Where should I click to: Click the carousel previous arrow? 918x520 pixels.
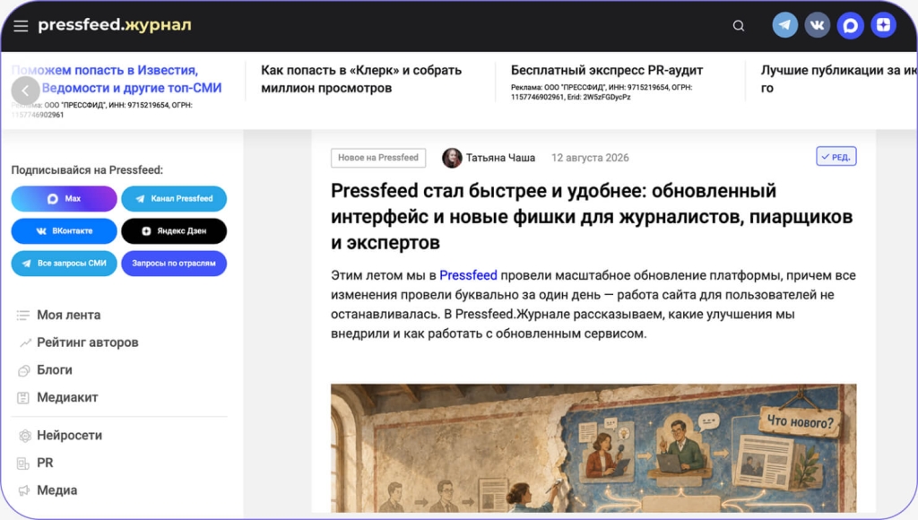[25, 91]
